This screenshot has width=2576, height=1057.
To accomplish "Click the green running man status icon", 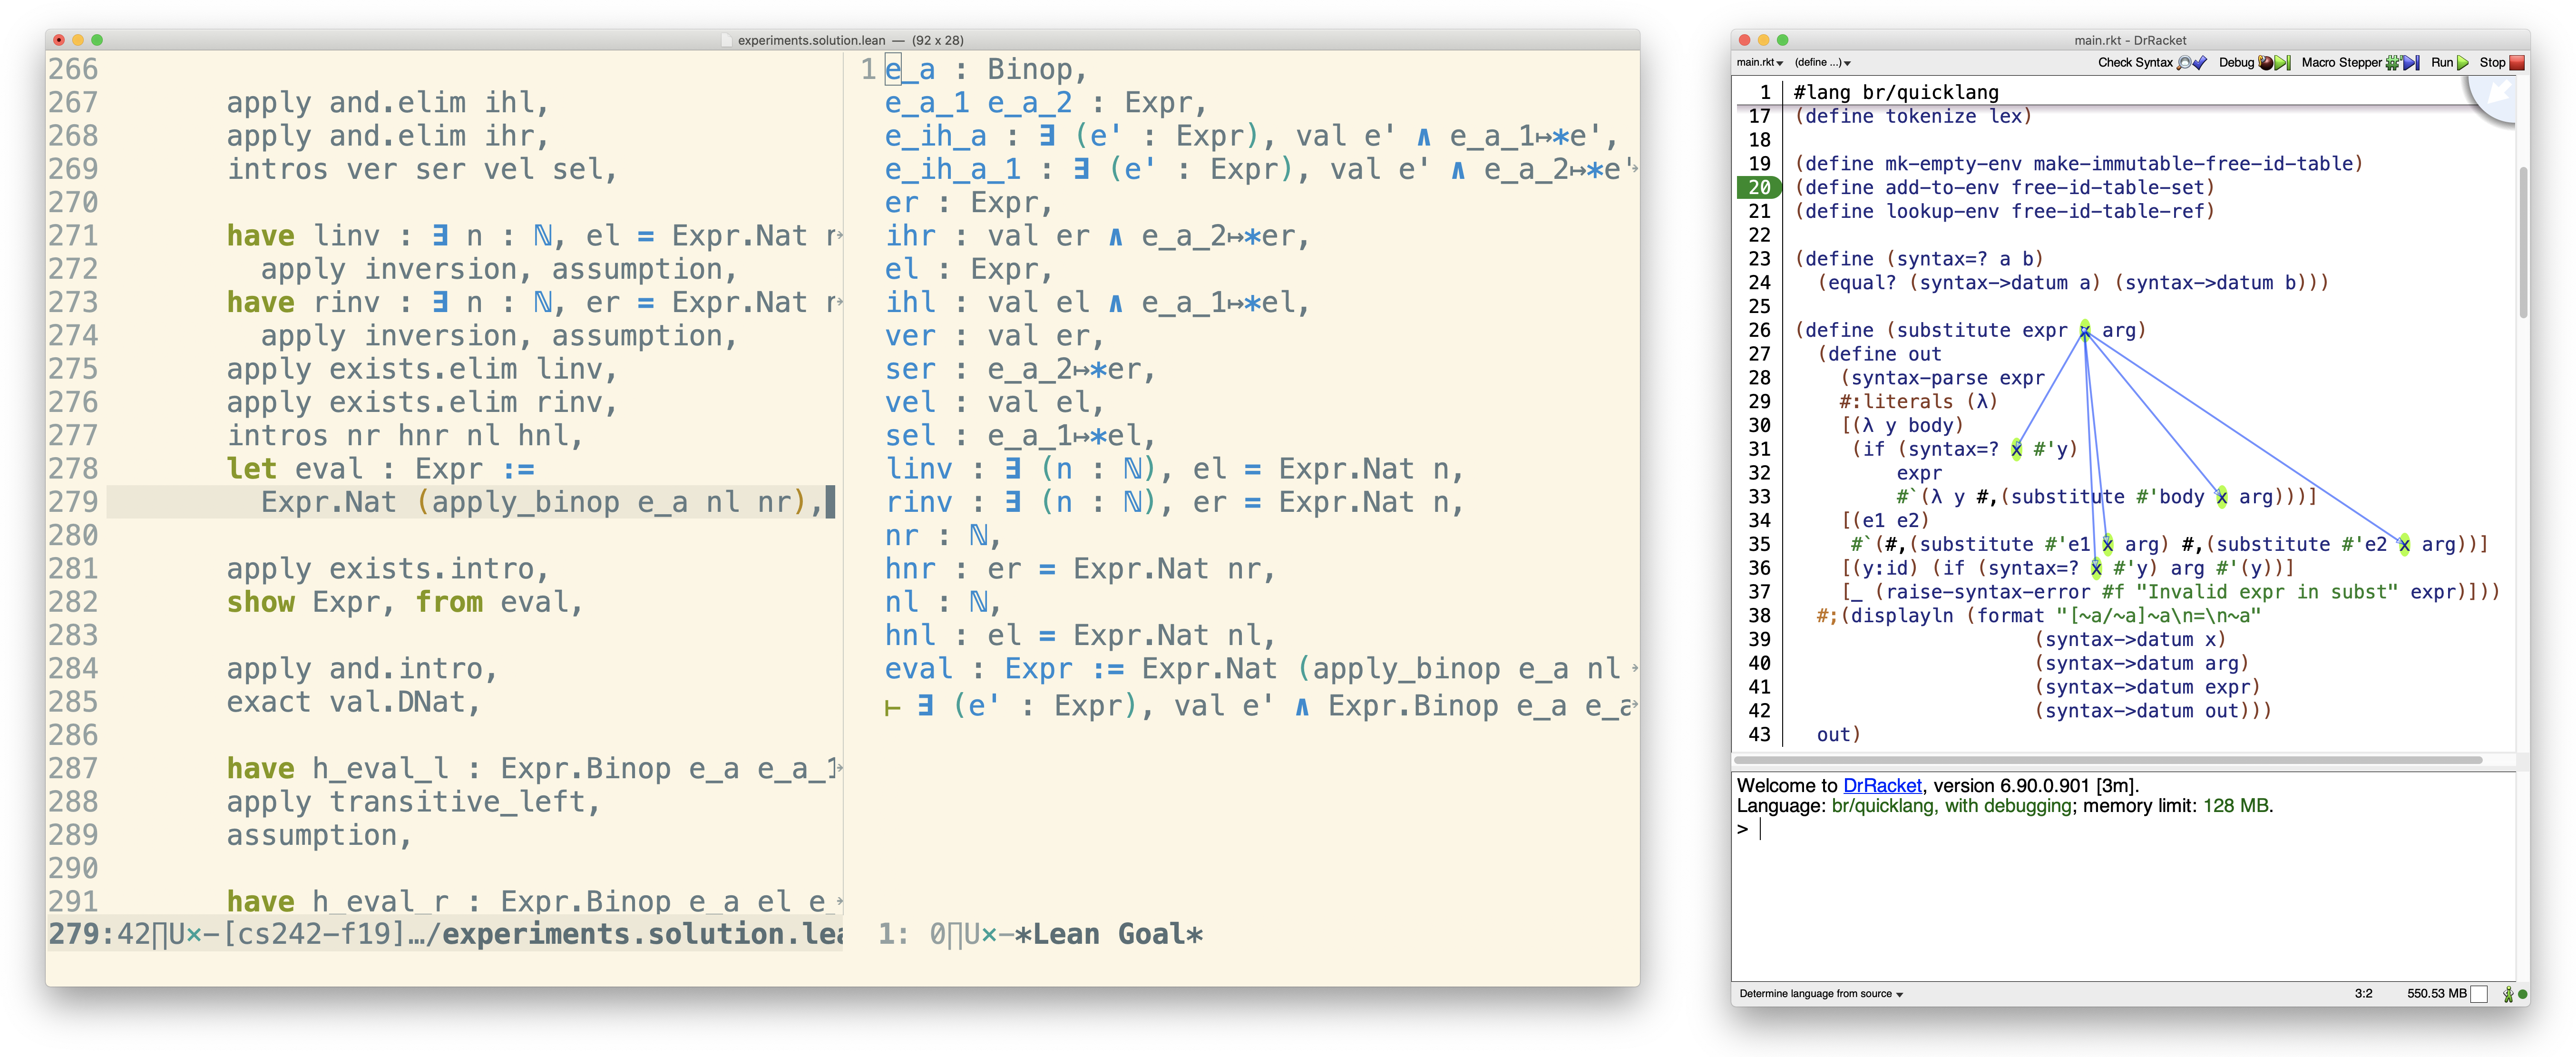I will 2507,994.
